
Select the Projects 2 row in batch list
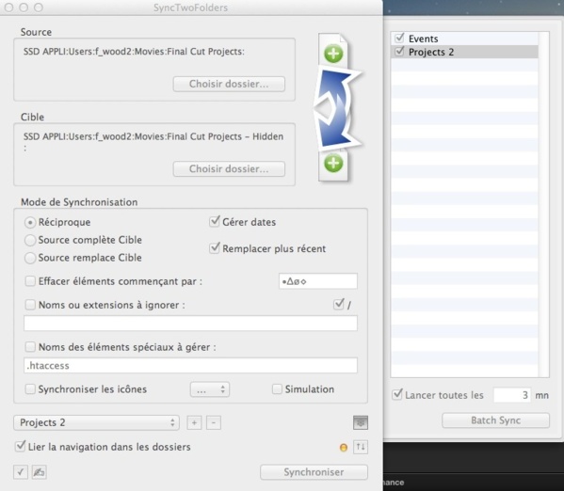pyautogui.click(x=465, y=52)
